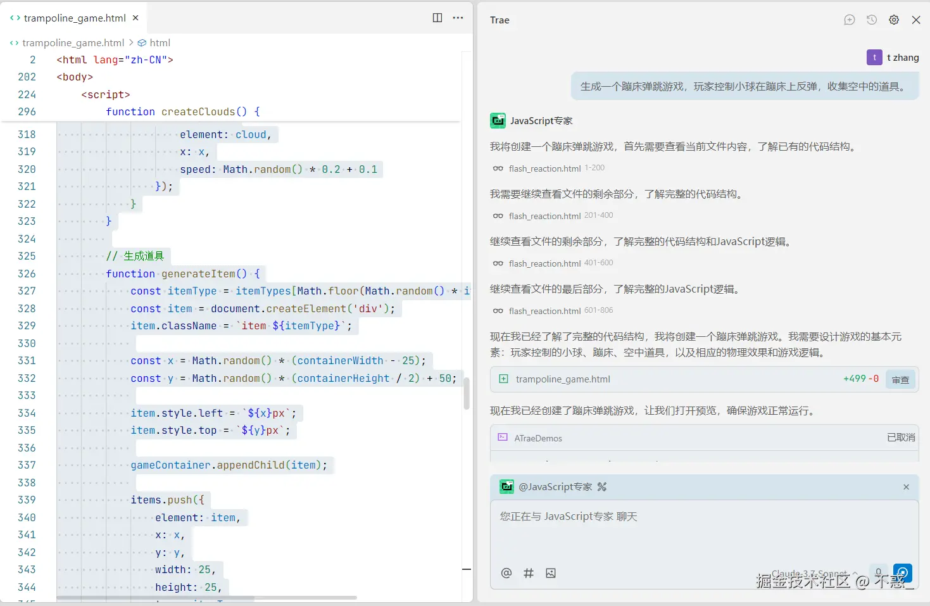Click the generateItem function name
The width and height of the screenshot is (930, 606).
[x=198, y=274]
